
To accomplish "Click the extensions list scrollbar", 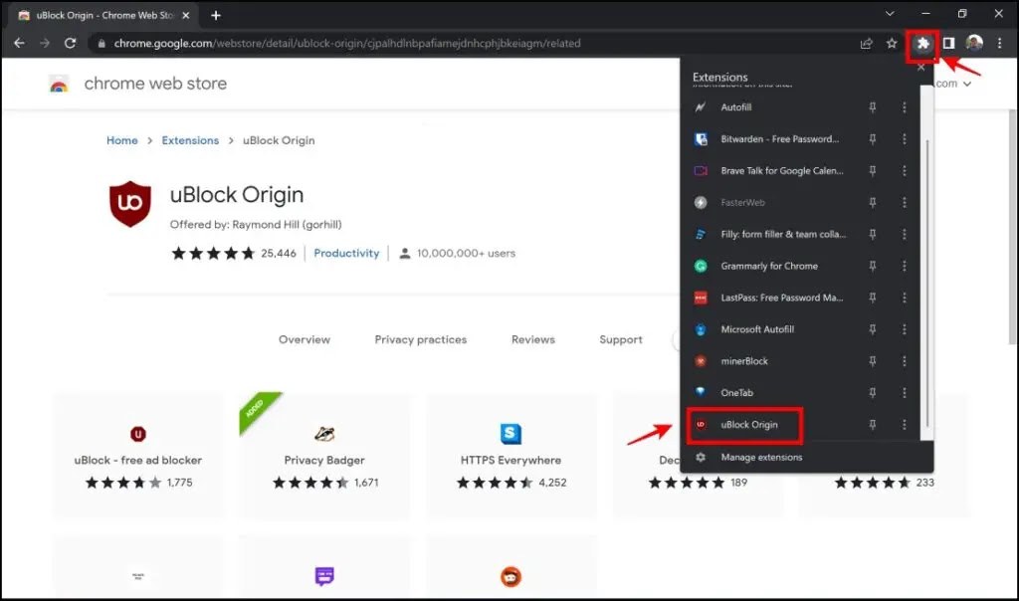I will 926,284.
